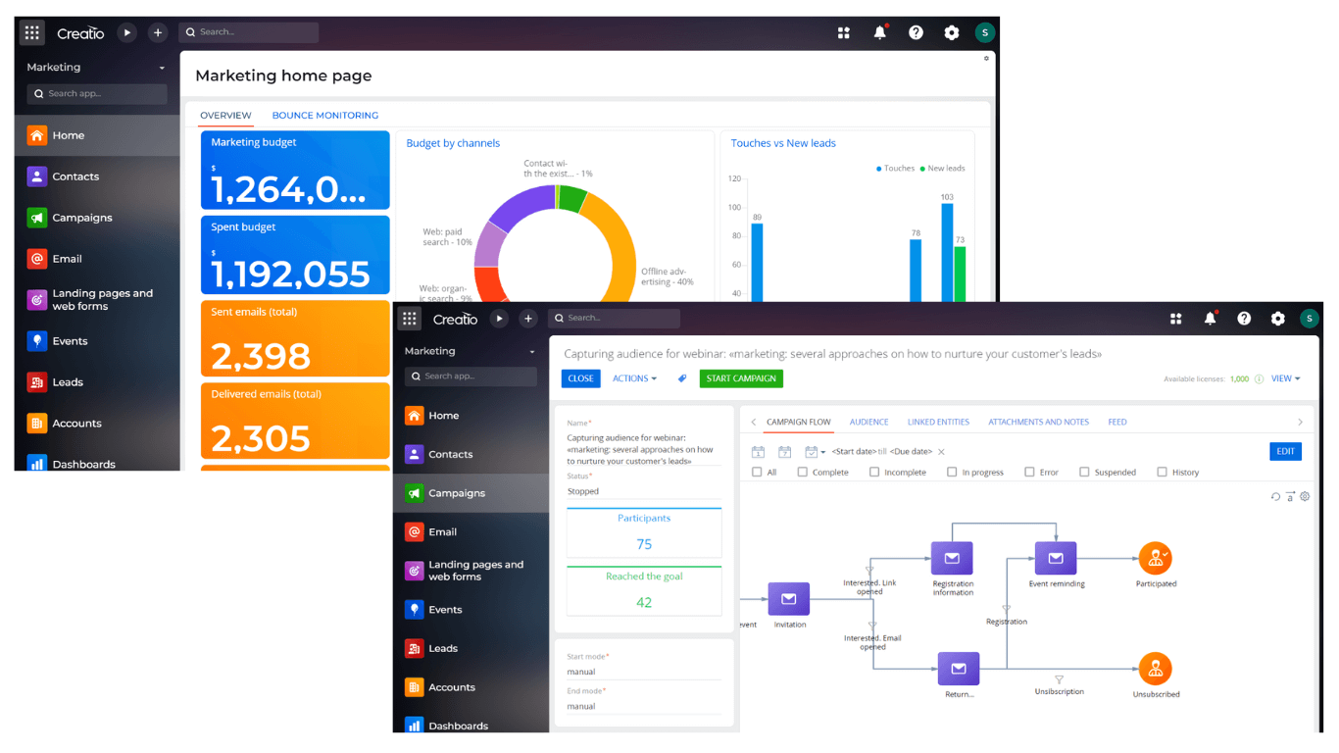Screen dimensions: 1339x753
Task: Click the Search field in the top bar
Action: pos(615,318)
